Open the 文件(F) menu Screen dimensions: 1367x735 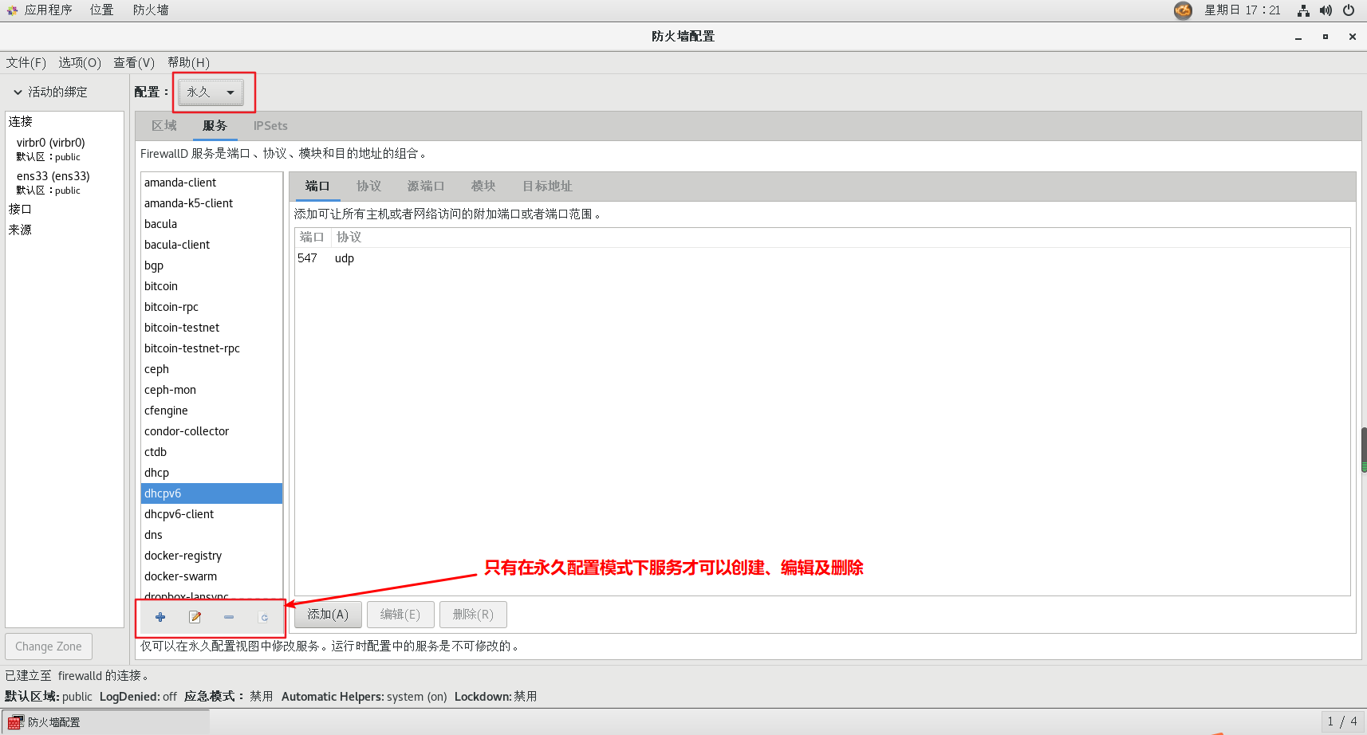coord(26,62)
